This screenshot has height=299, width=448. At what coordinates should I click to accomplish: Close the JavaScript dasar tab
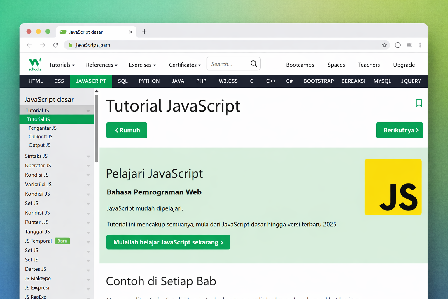tap(131, 32)
